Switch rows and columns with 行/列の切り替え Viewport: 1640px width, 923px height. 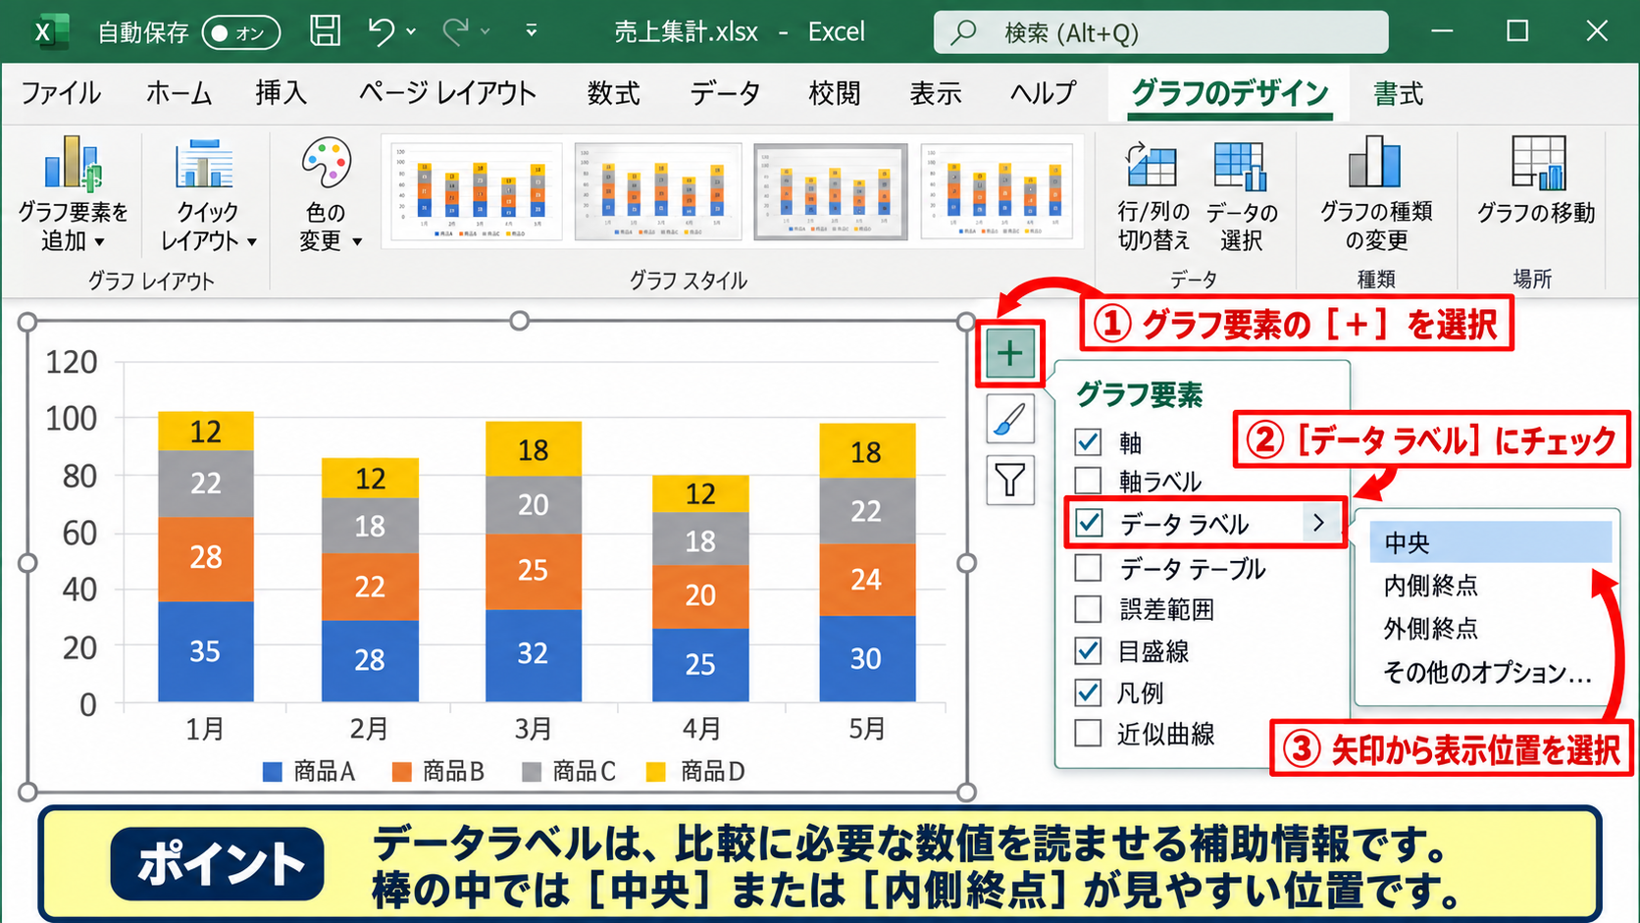1153,196
